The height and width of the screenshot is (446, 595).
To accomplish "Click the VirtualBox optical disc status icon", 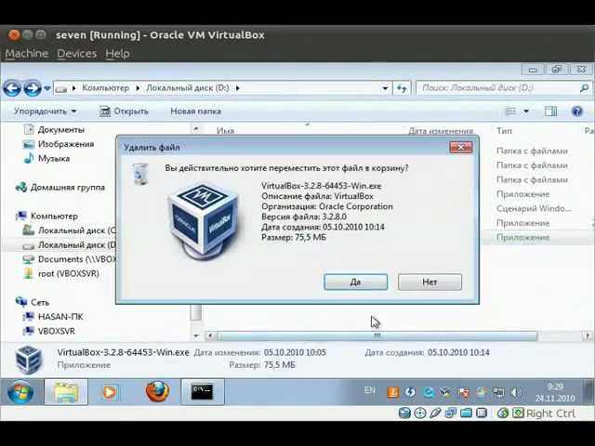I will tap(420, 413).
